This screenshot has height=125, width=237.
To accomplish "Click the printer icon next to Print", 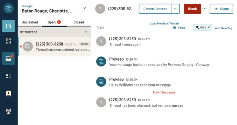I will [174, 28].
